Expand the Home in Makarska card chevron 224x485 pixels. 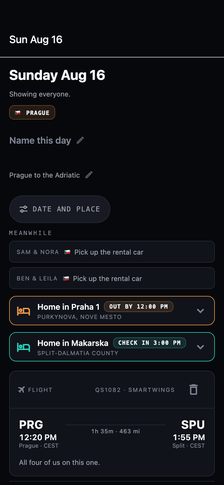[200, 347]
